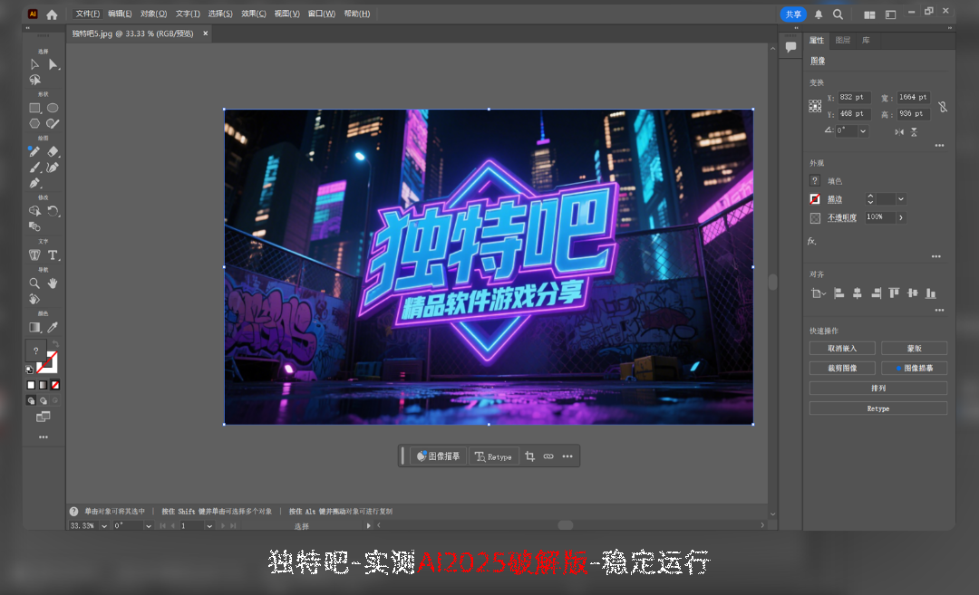Screen dimensions: 979x595
Task: Select the Zoom magnifier tool
Action: coord(34,283)
